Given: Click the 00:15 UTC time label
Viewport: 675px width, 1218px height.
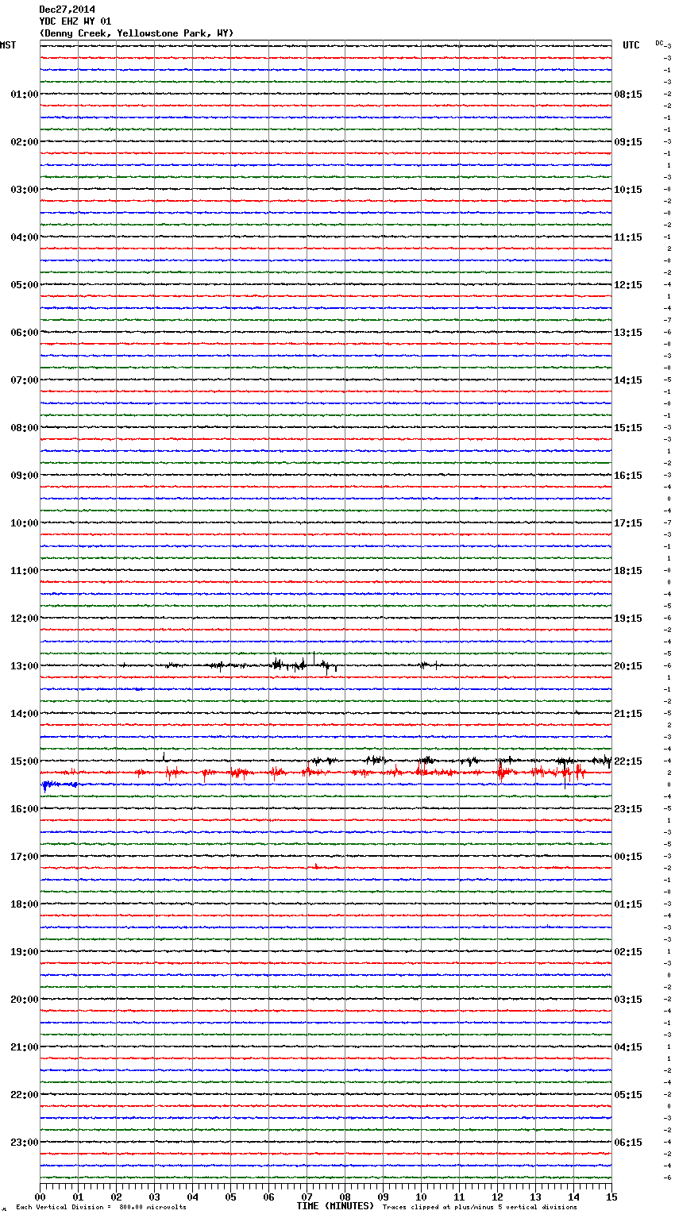Looking at the screenshot, I should coord(628,857).
